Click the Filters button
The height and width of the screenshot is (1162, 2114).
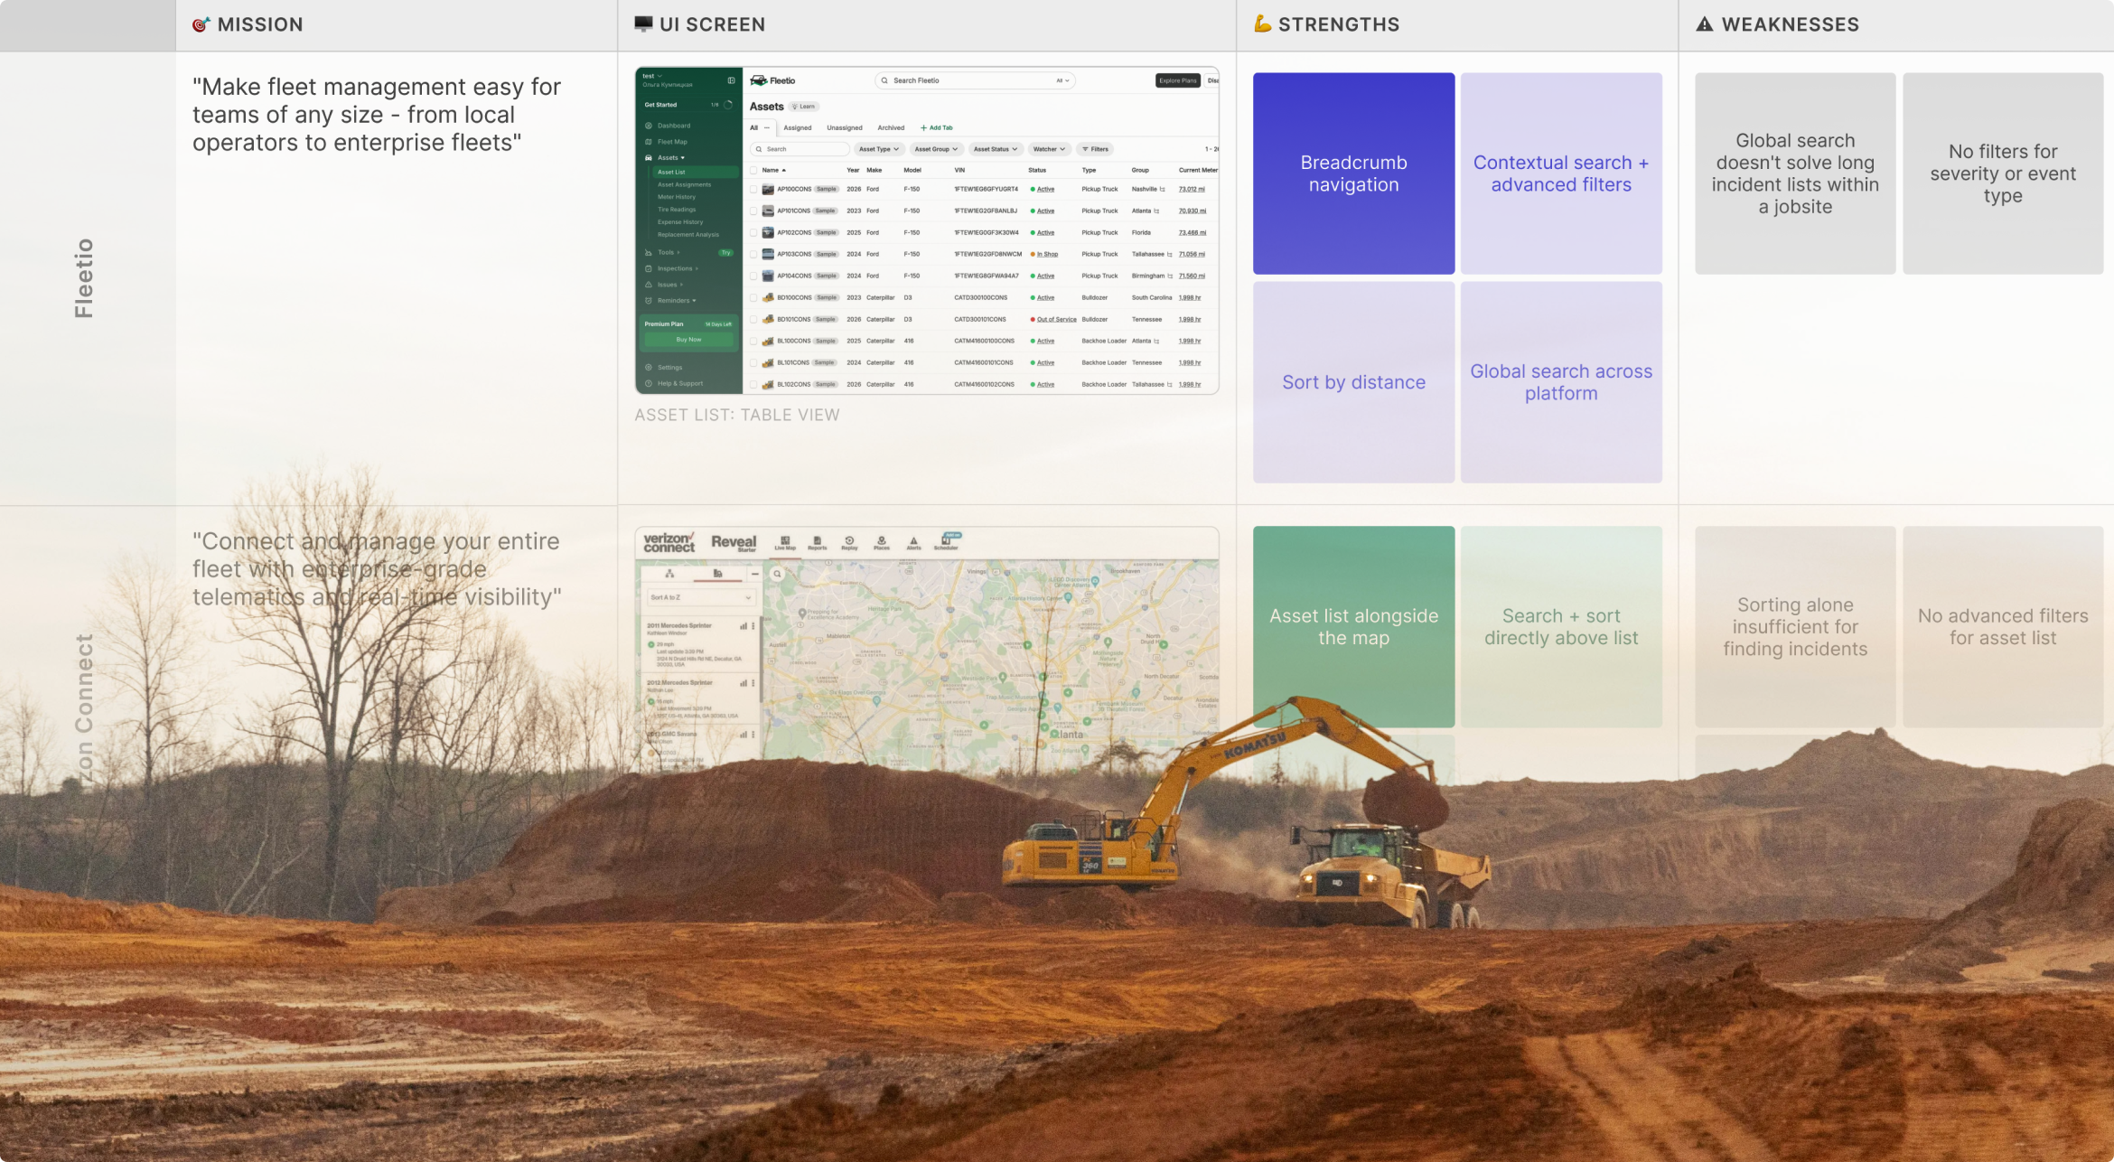tap(1095, 149)
